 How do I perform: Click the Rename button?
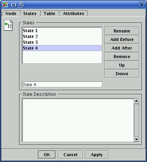[x=122, y=31]
